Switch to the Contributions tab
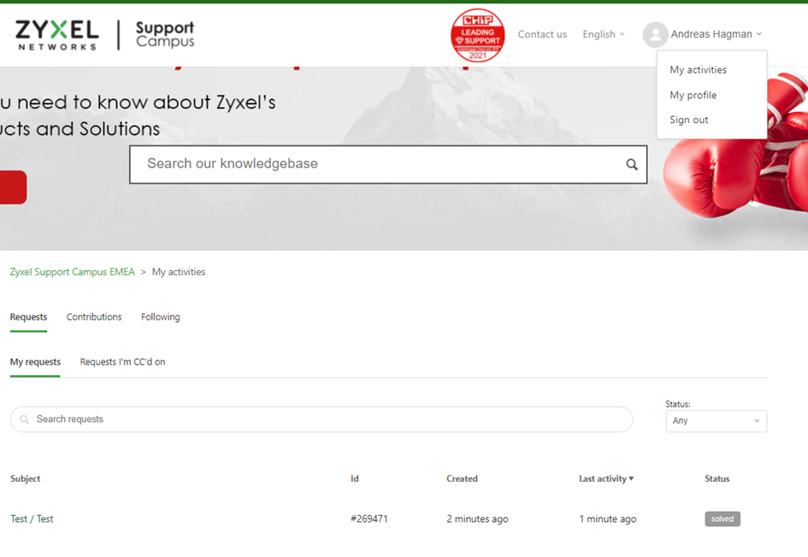Viewport: 808px width, 557px height. coord(94,317)
